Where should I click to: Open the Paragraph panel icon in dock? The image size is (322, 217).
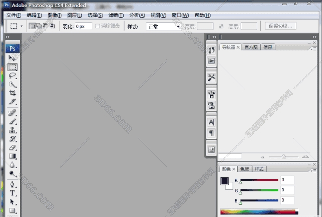(x=211, y=133)
